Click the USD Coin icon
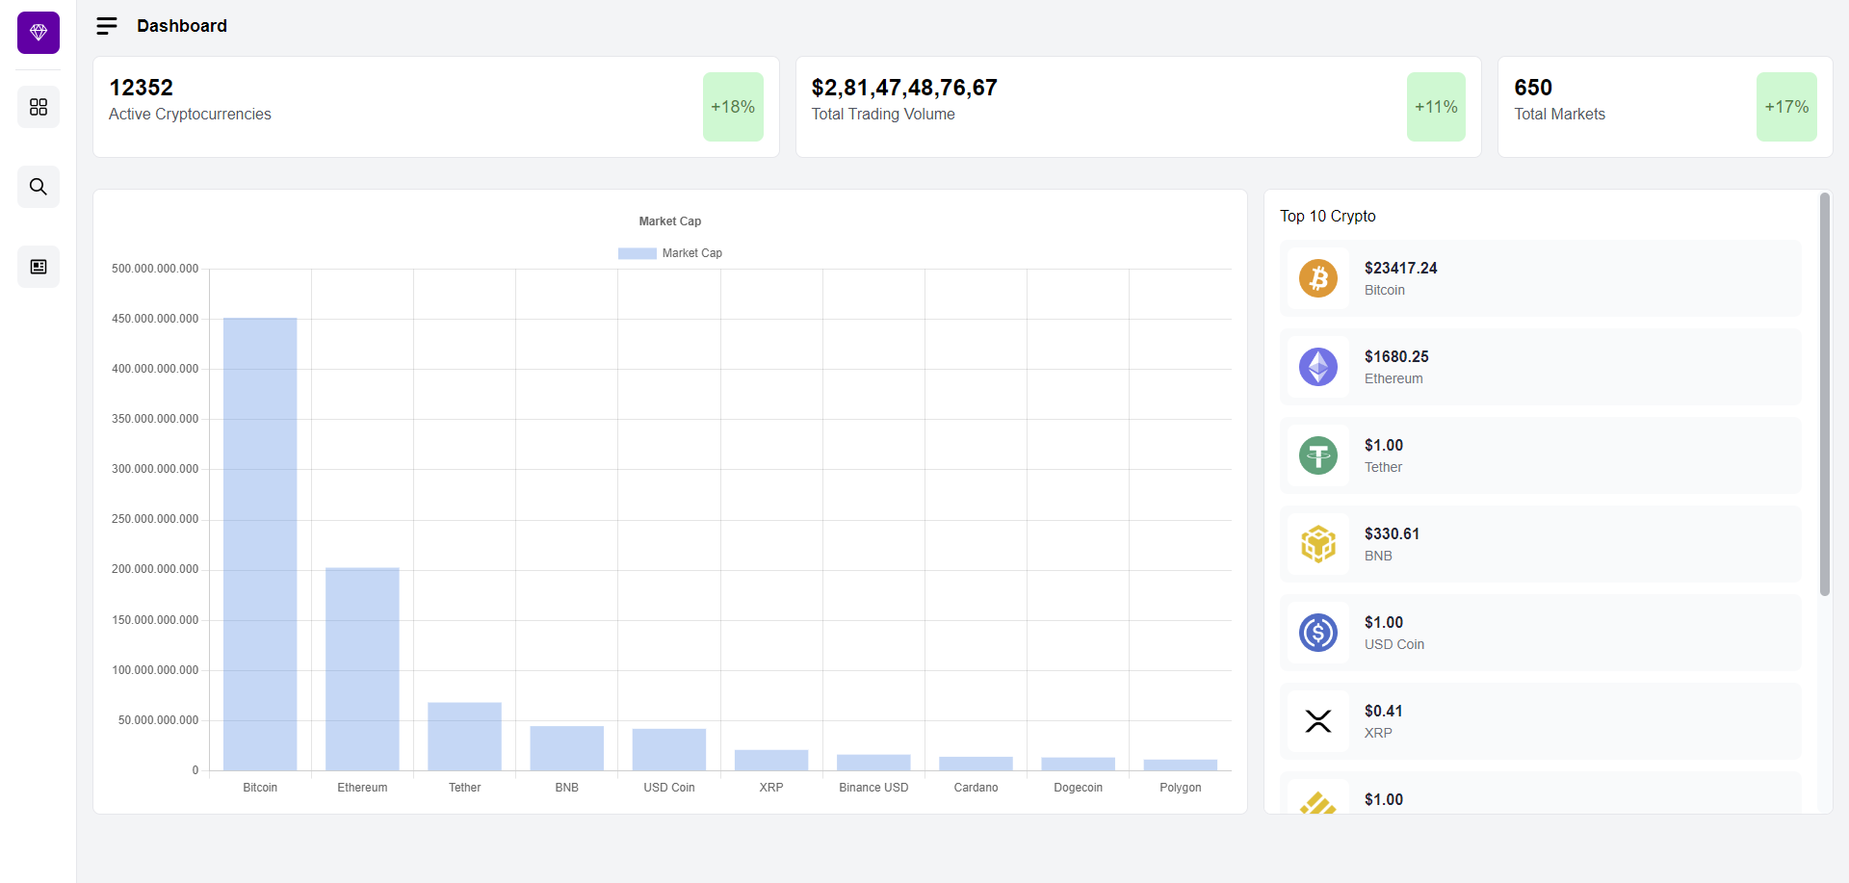The image size is (1849, 883). pos(1318,633)
